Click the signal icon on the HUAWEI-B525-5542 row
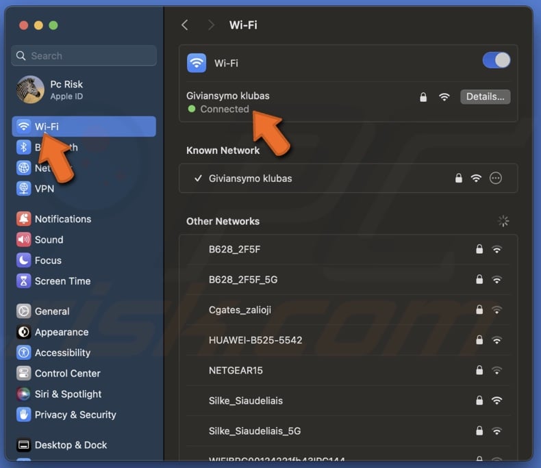Viewport: 541px width, 468px height. point(496,341)
